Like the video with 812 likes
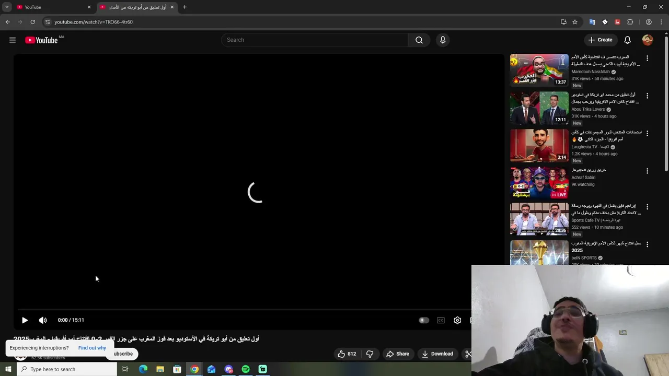 (347, 354)
